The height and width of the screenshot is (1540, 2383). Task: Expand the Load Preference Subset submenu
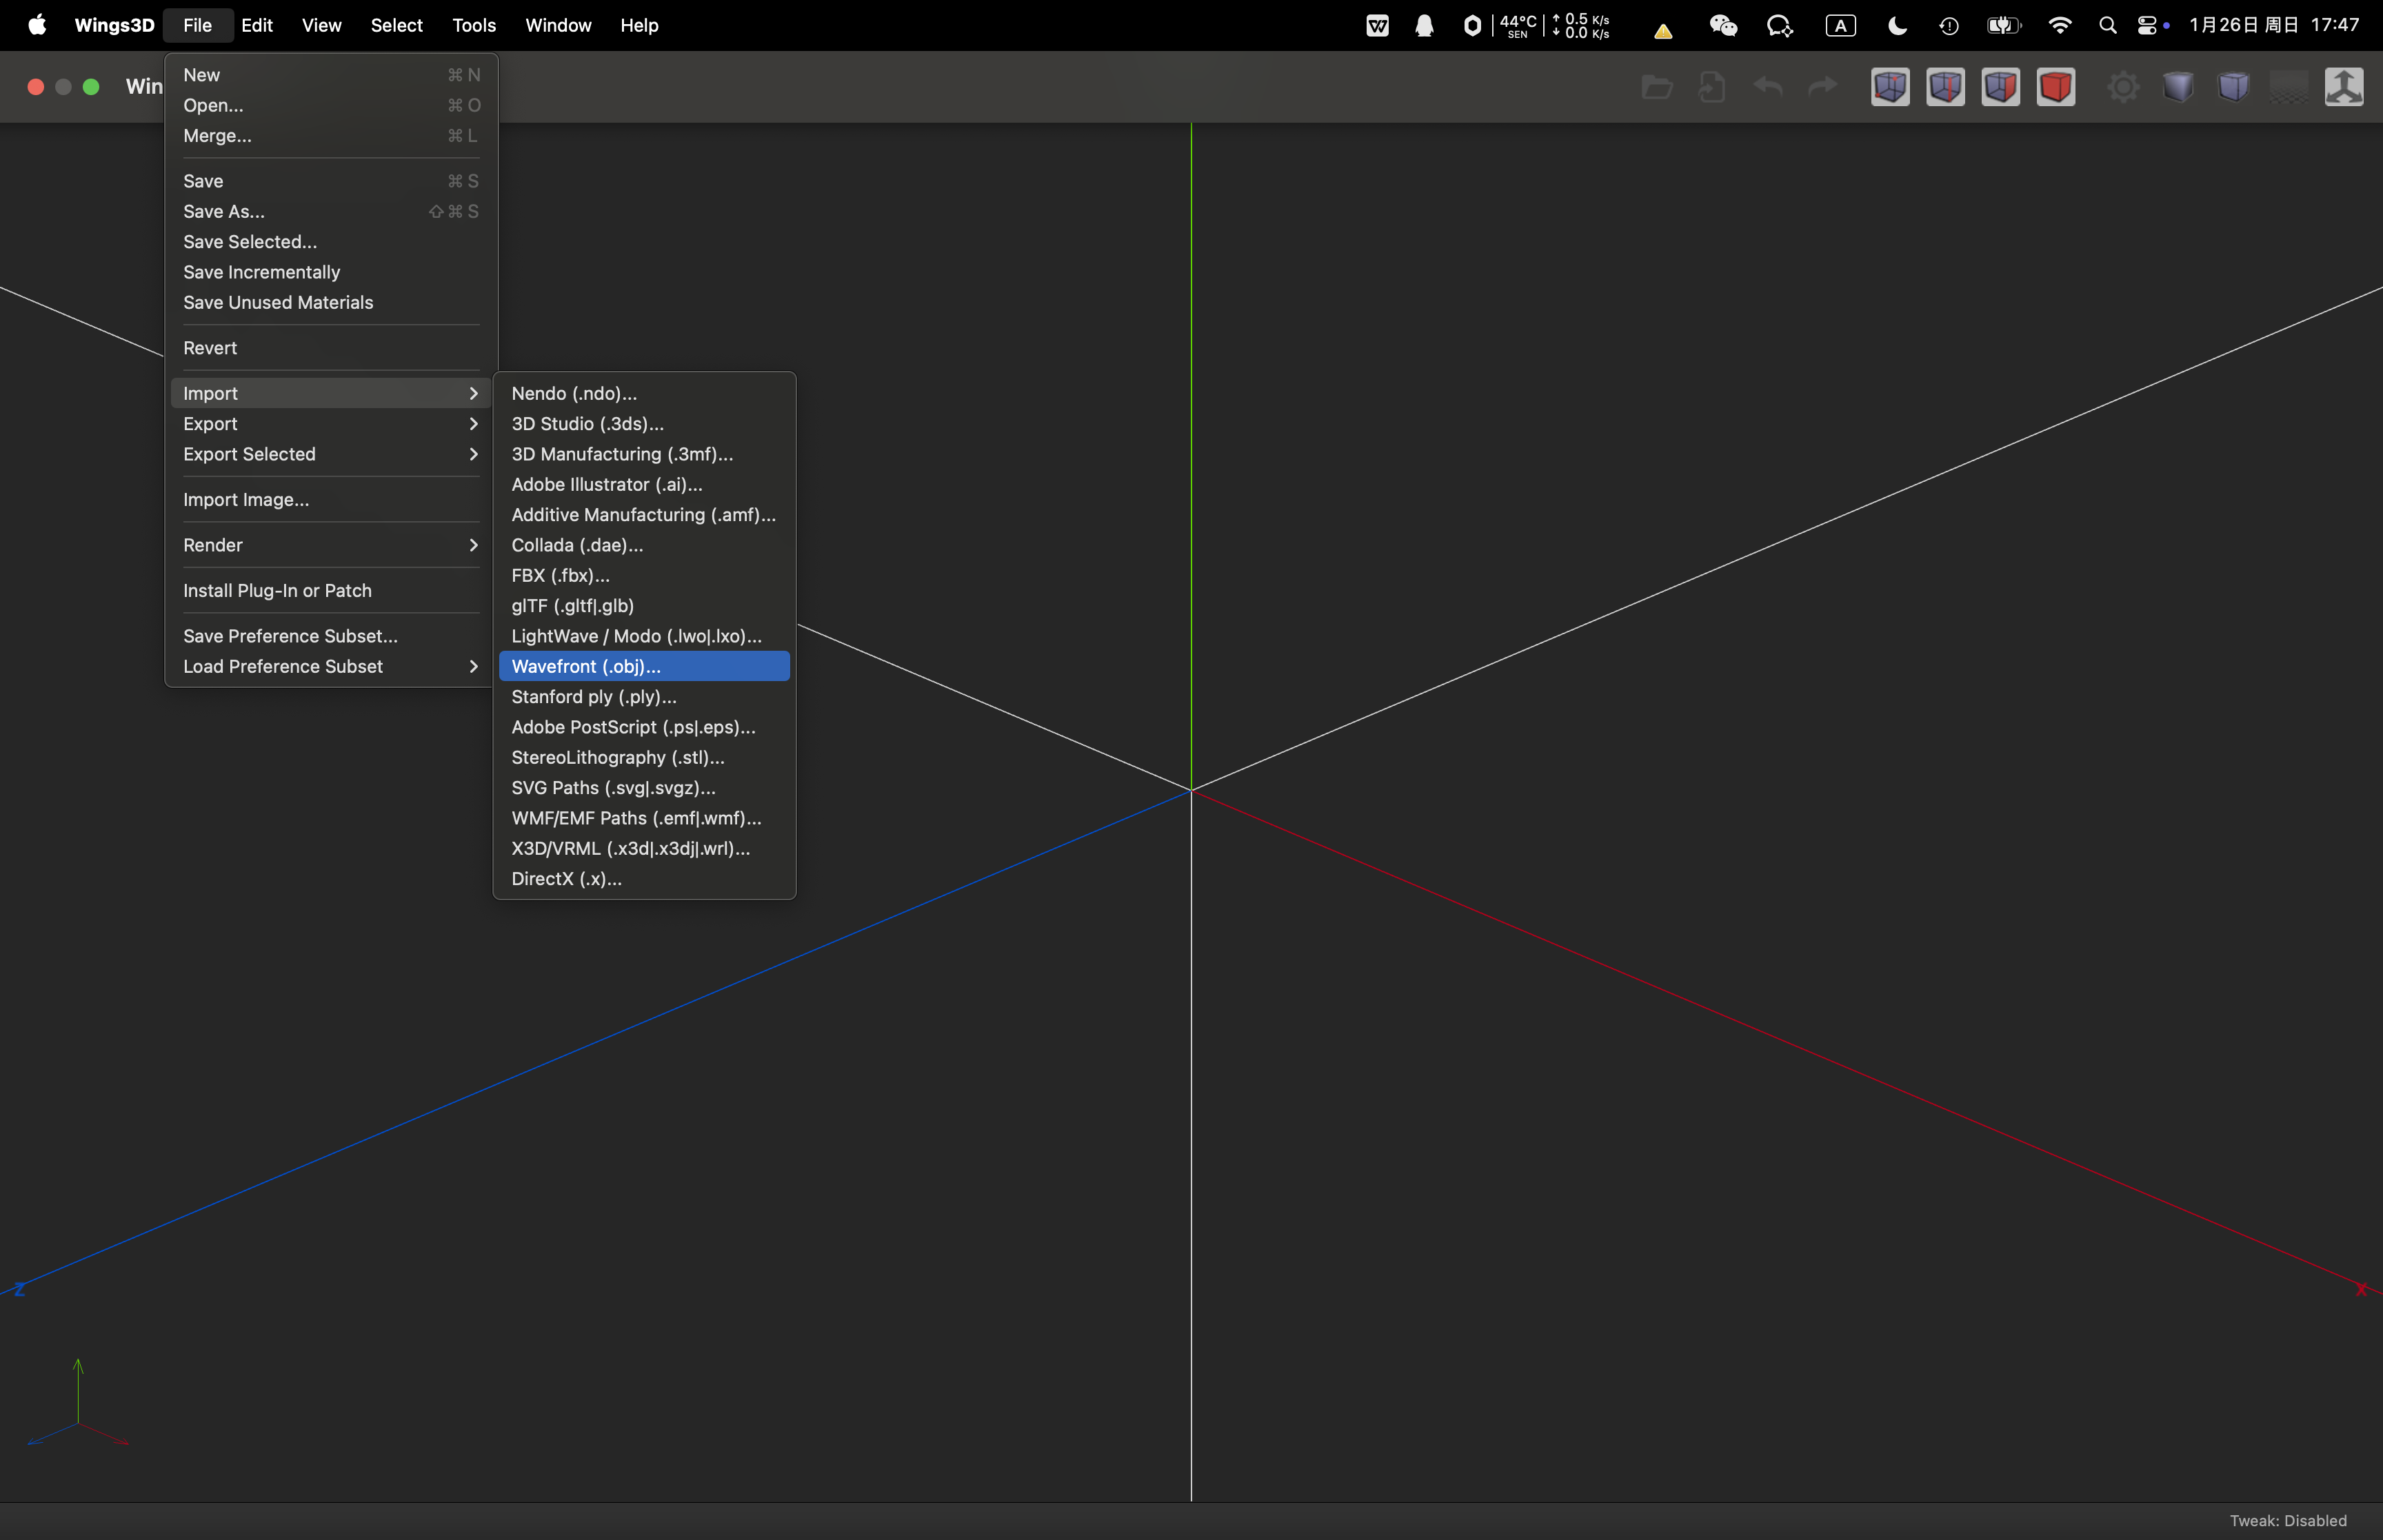(331, 666)
